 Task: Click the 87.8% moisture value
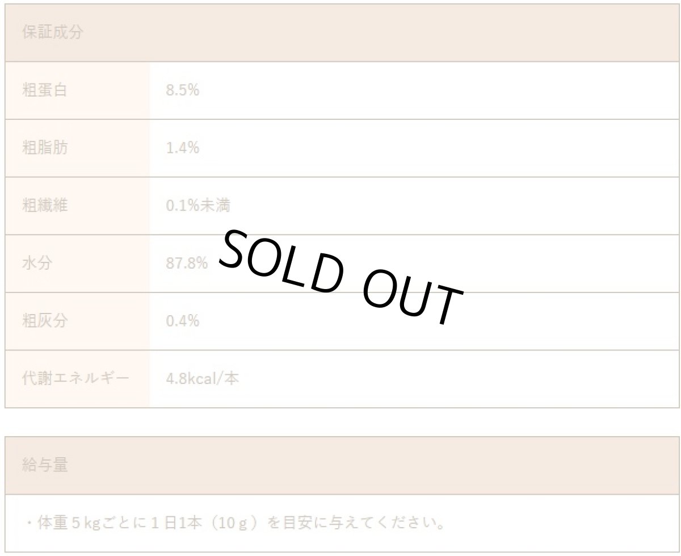186,264
